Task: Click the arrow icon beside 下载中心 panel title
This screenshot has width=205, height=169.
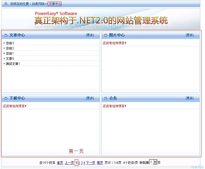Action: point(6,98)
